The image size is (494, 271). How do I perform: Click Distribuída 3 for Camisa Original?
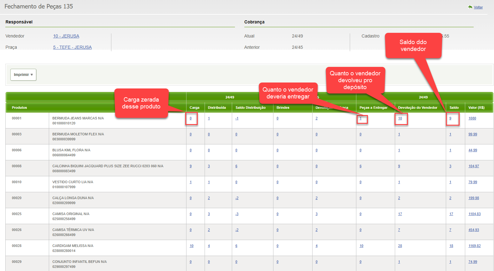click(209, 214)
